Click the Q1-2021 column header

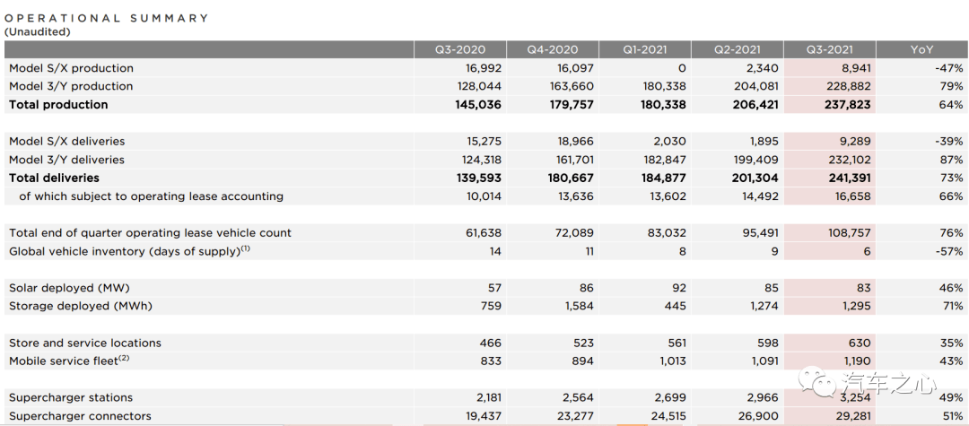[x=644, y=50]
